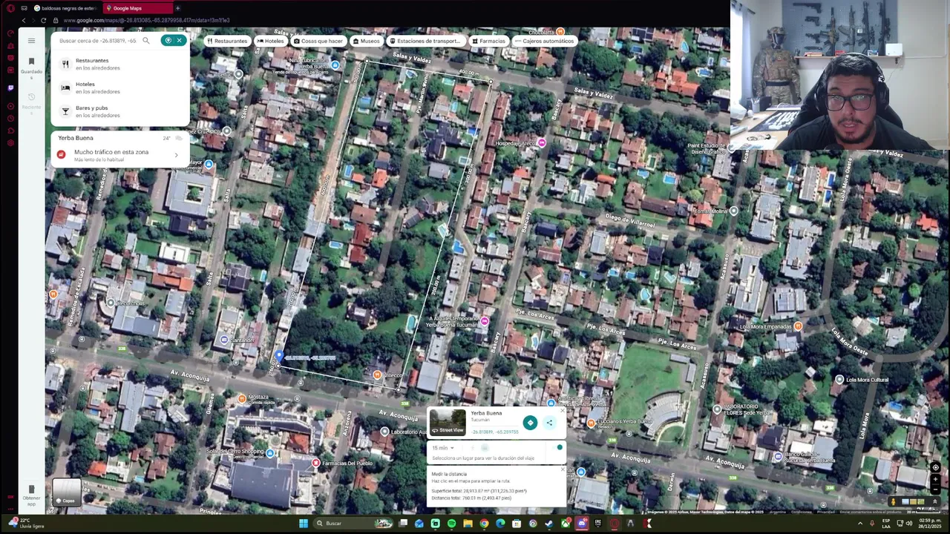Screen dimensions: 950x534
Task: Click the Obtener app sidebar icon
Action: (31, 494)
